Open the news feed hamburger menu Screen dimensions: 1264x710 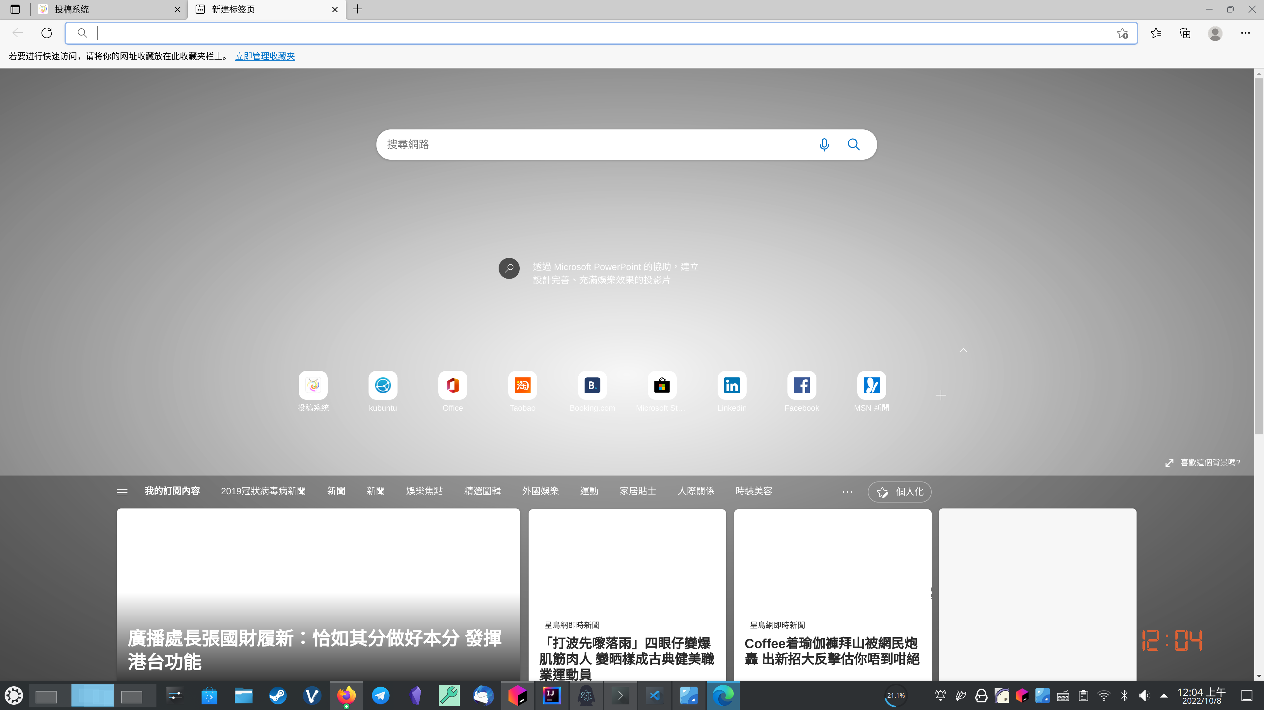[122, 492]
